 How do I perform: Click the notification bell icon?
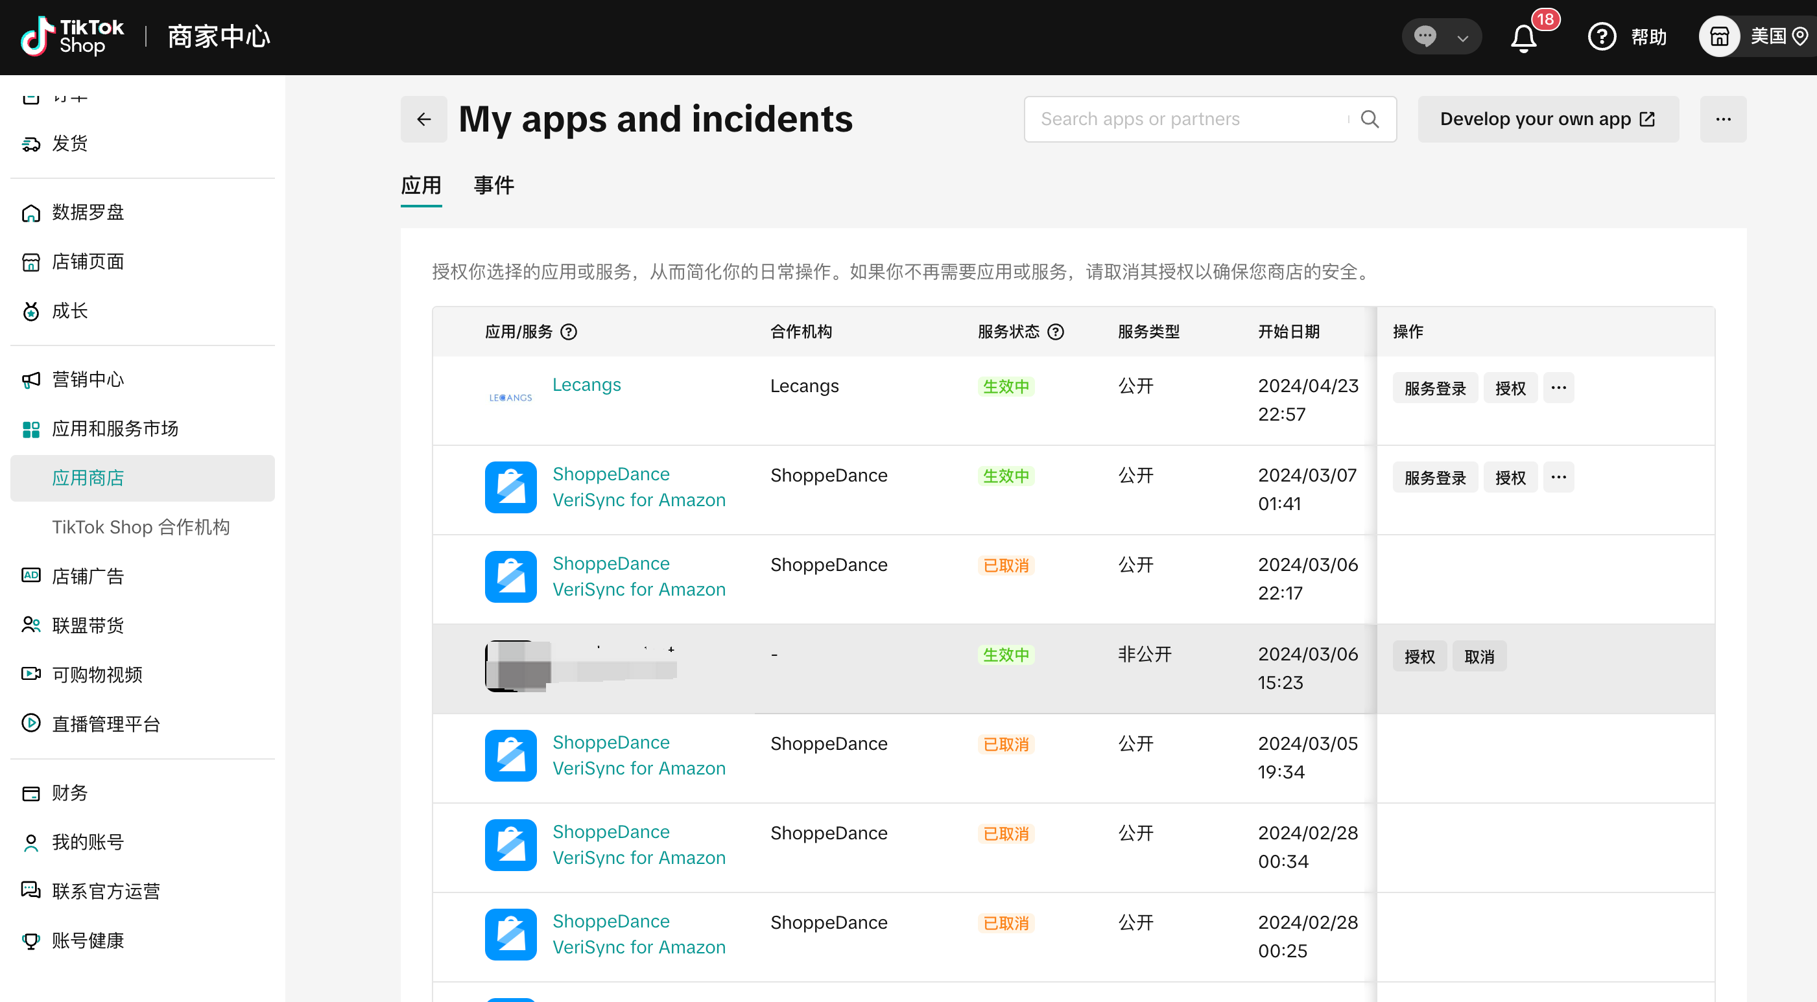point(1524,38)
